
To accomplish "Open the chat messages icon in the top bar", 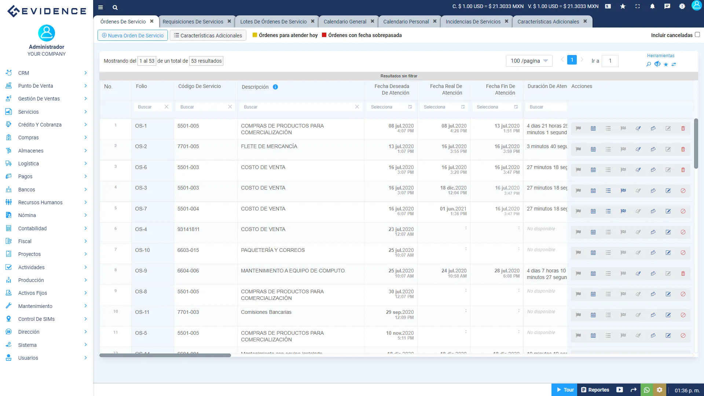I will 667,6.
